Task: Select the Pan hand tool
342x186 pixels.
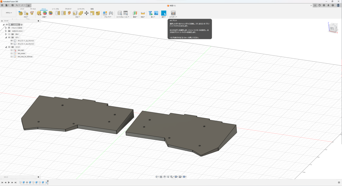Action: click(x=164, y=177)
